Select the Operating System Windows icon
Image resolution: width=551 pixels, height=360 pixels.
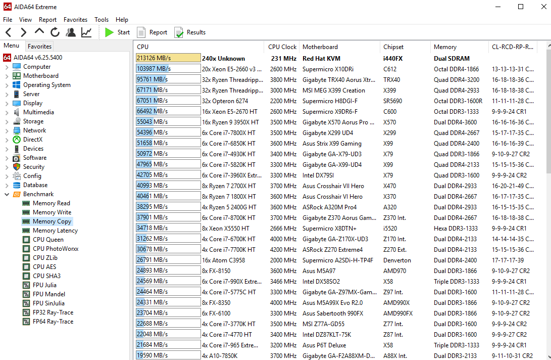point(17,85)
